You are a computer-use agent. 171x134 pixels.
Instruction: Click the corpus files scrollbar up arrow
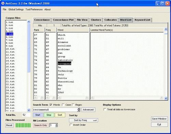(x=29, y=22)
